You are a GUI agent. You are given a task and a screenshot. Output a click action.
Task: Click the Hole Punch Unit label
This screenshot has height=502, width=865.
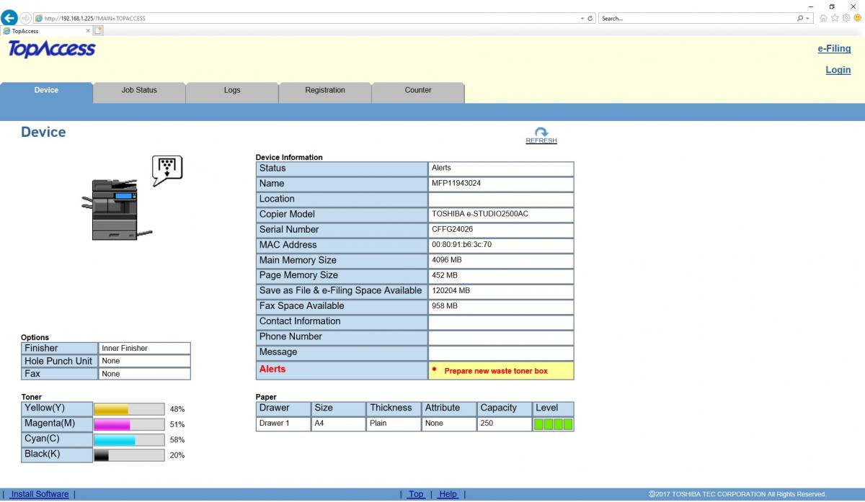58,361
